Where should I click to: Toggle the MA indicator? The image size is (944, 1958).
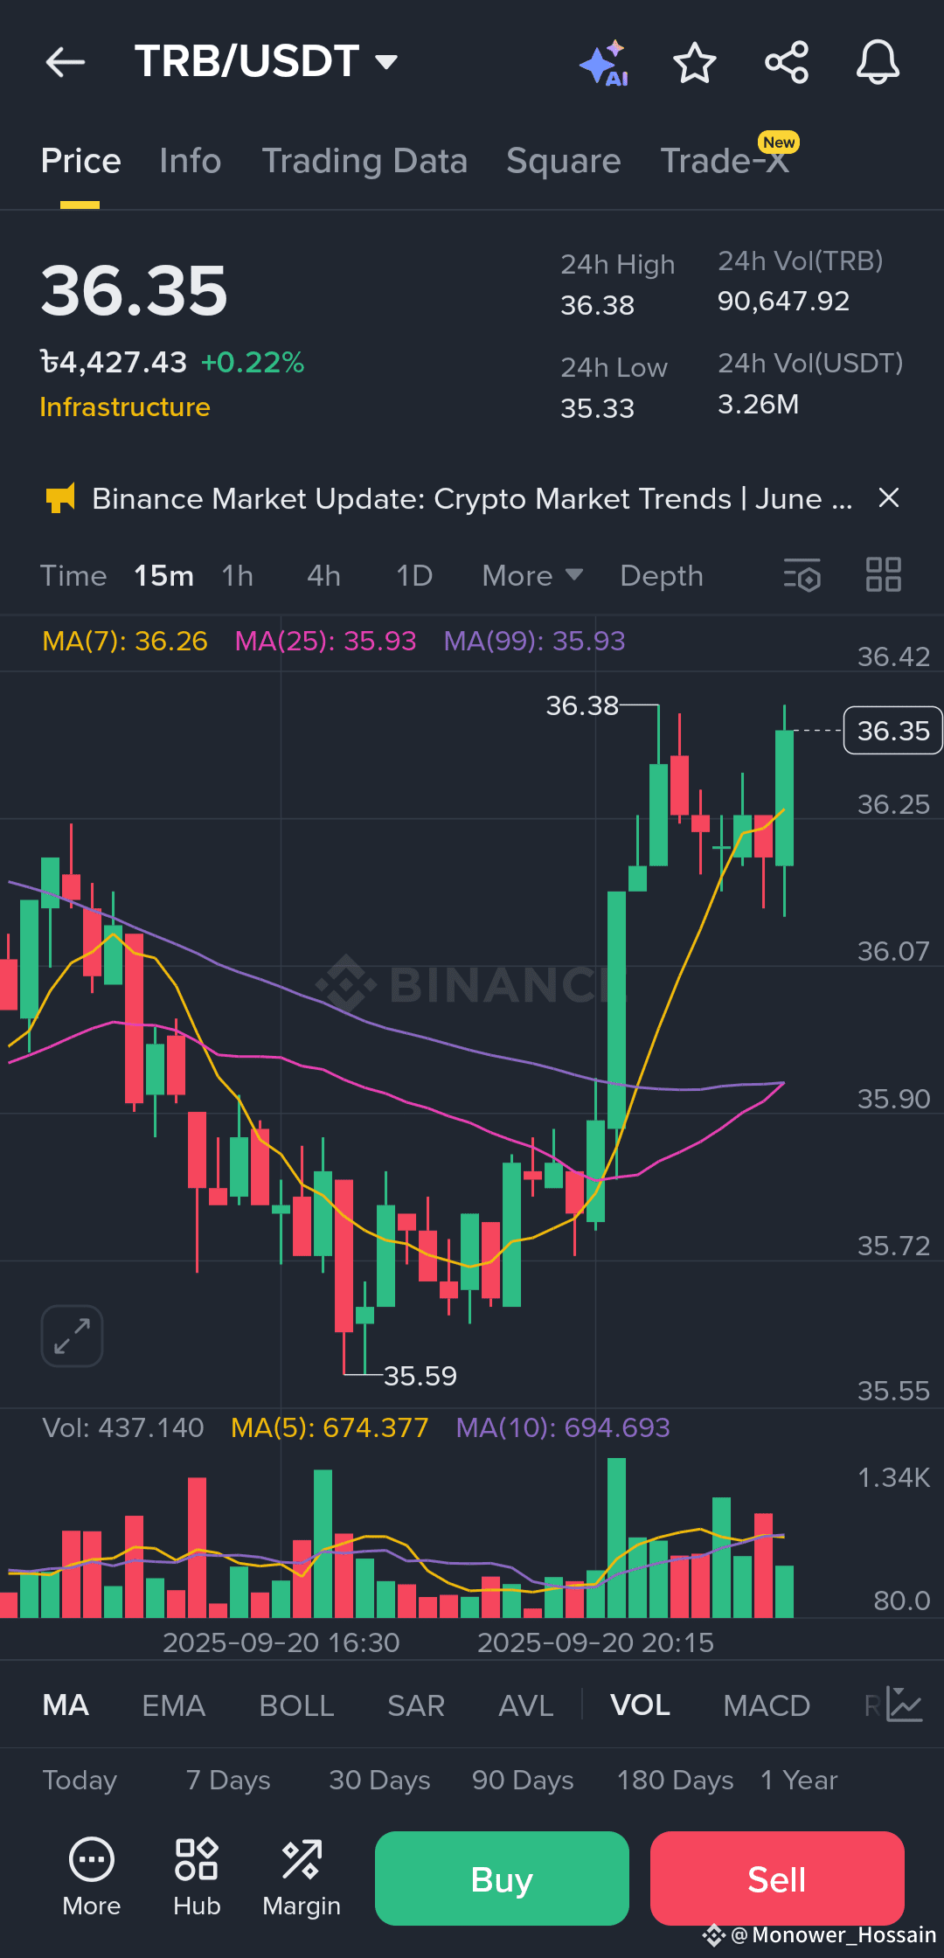pyautogui.click(x=66, y=1705)
